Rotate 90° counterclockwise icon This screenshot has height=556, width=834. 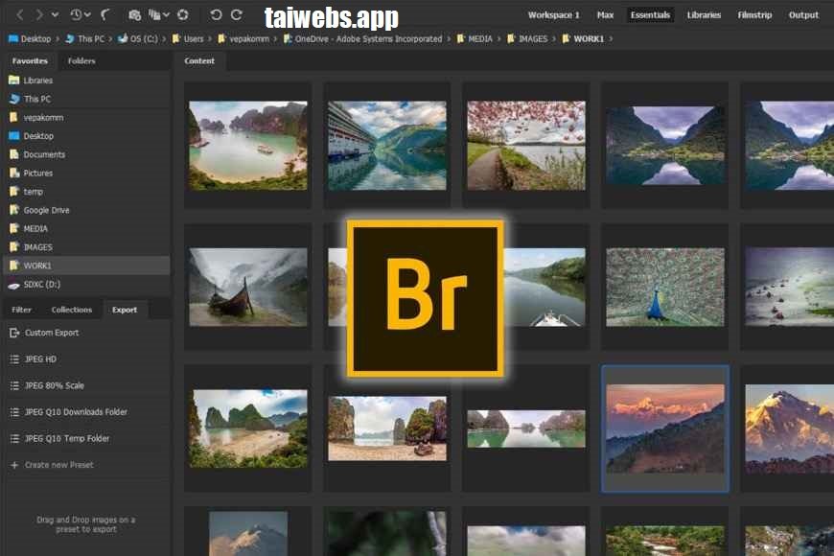coord(216,15)
